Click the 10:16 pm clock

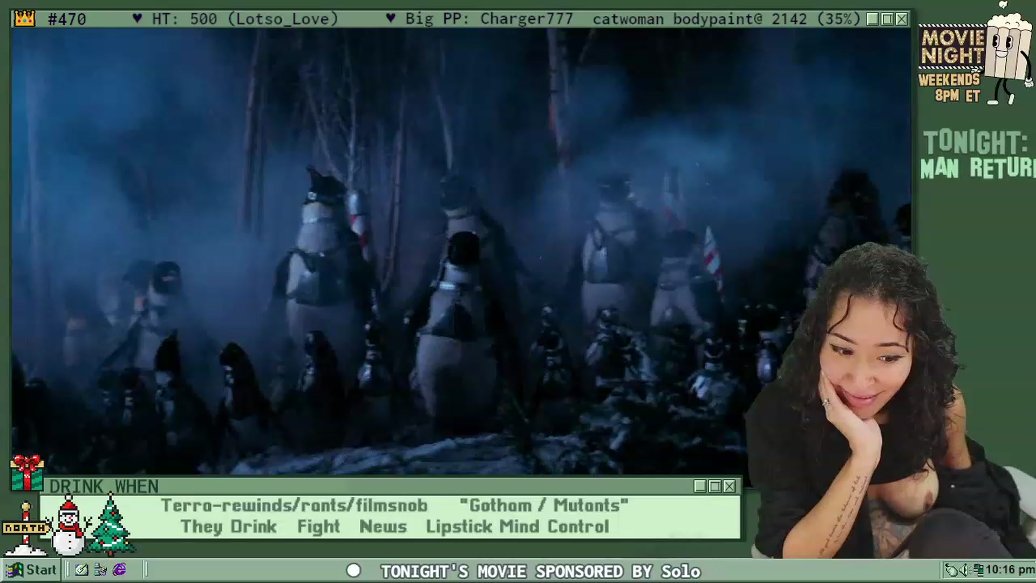click(x=1010, y=570)
